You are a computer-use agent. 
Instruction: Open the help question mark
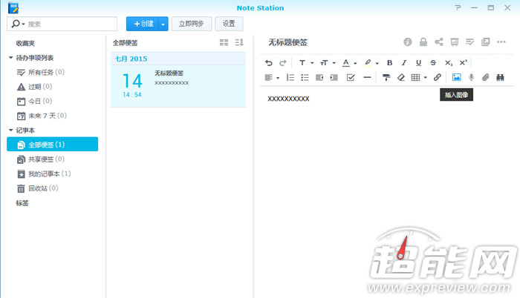pos(458,7)
